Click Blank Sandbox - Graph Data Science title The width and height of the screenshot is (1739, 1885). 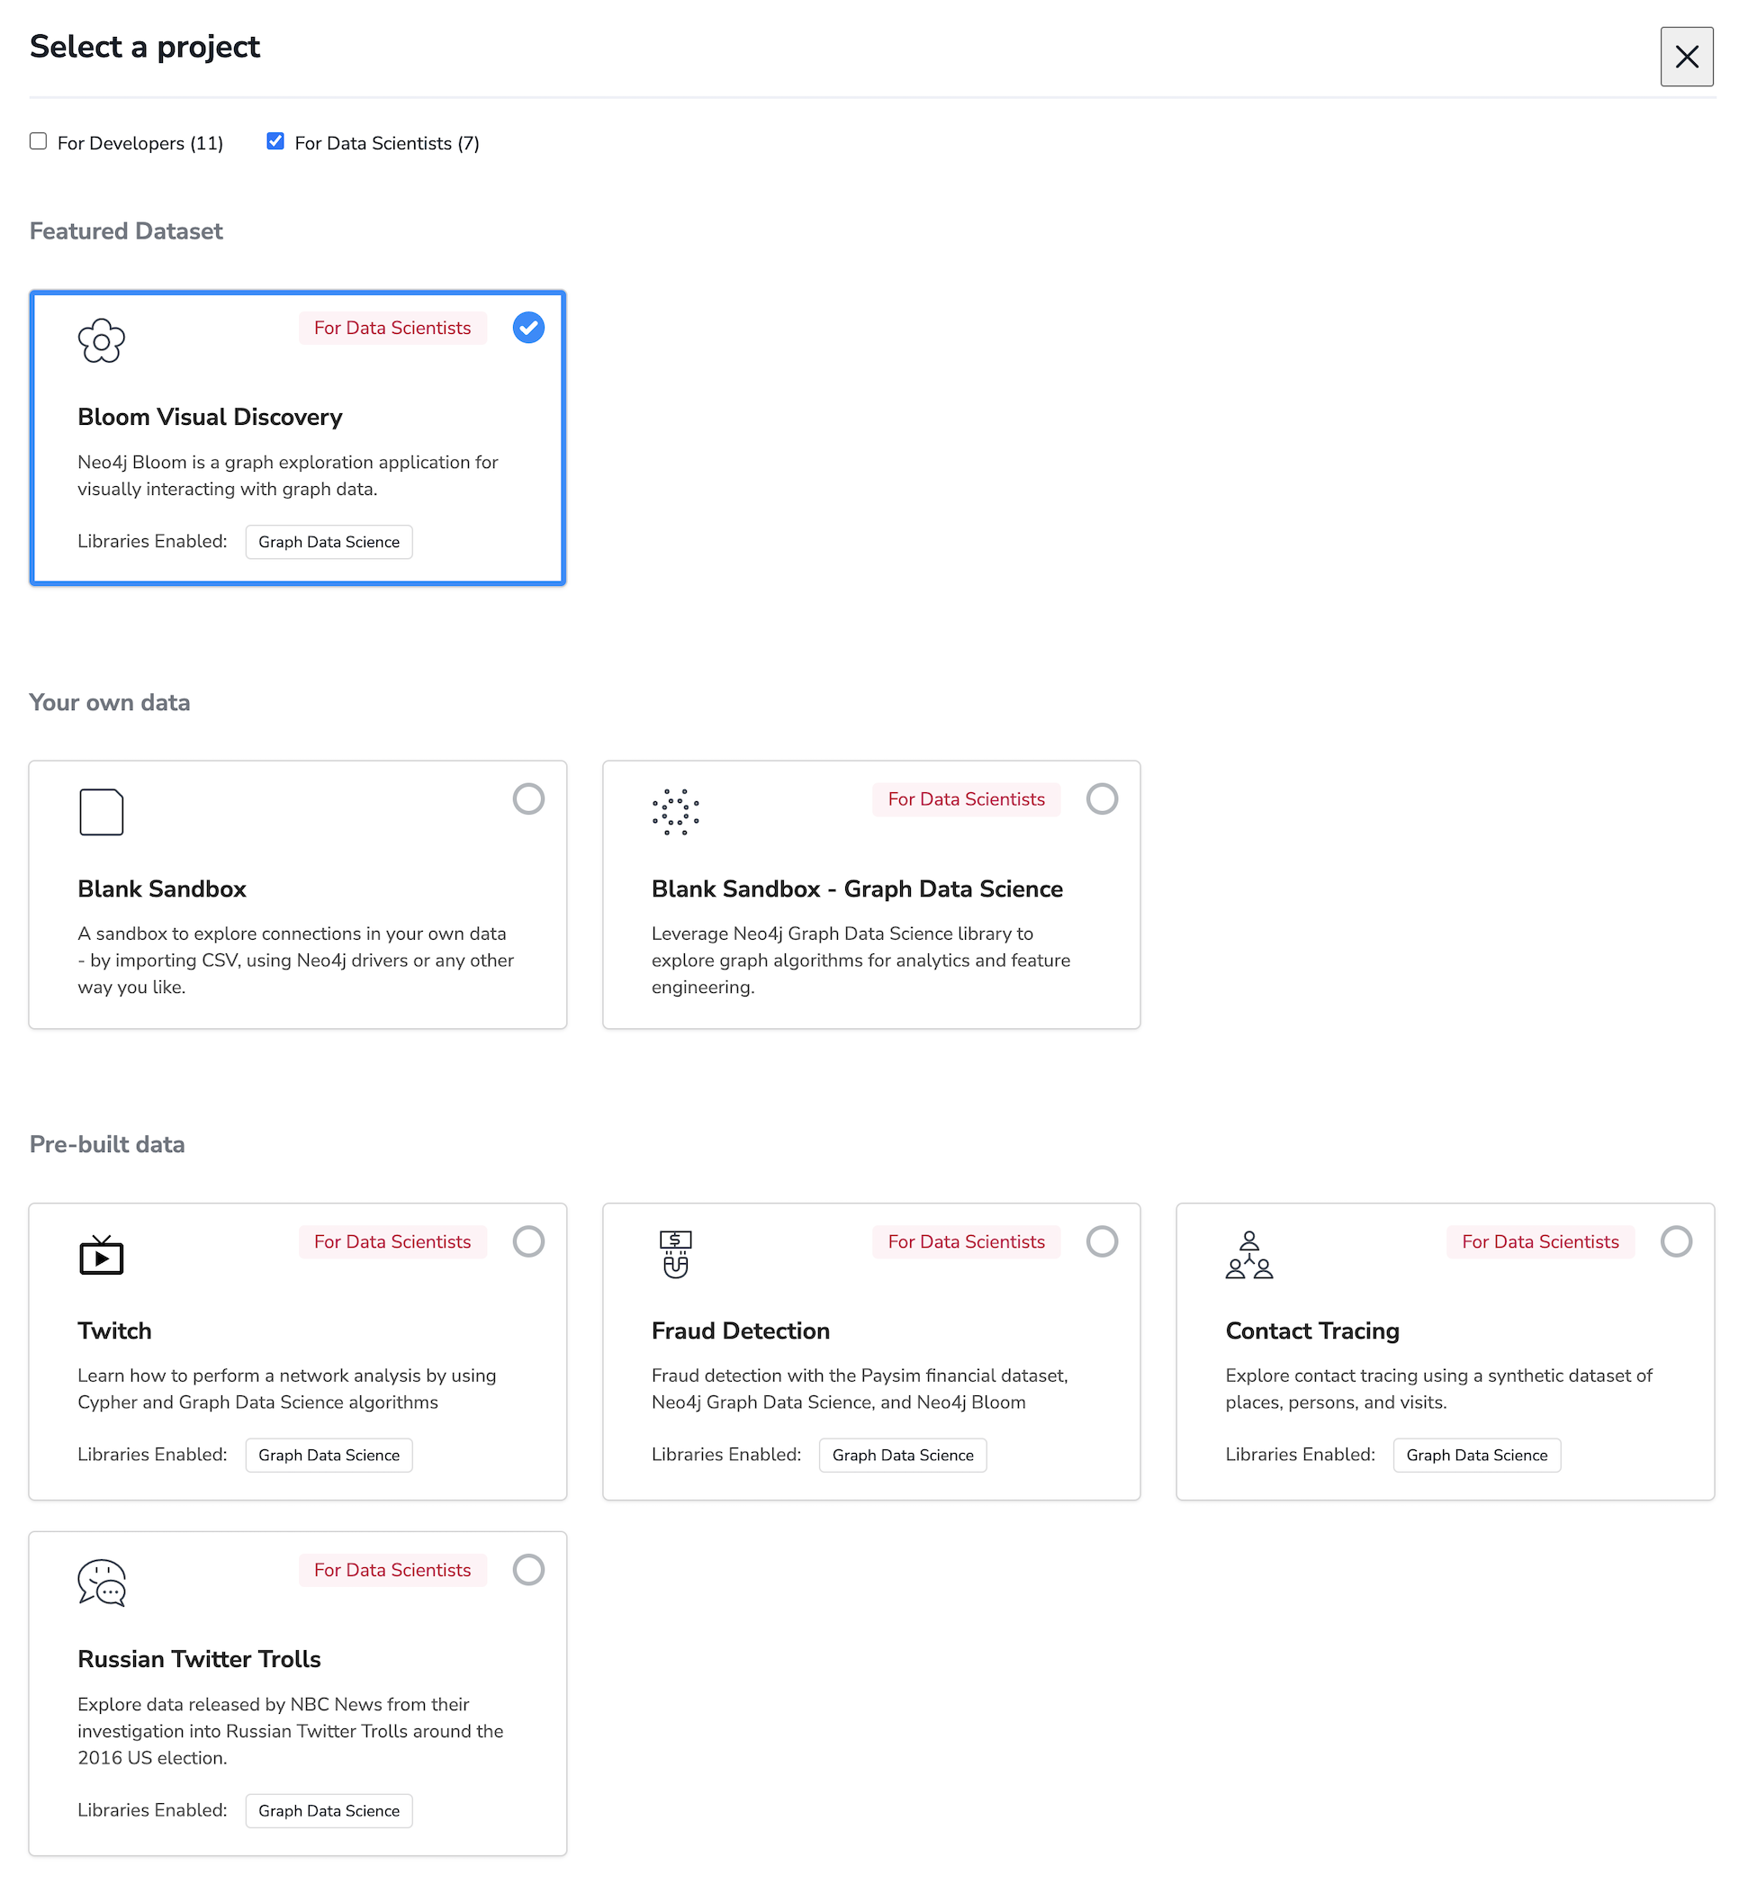(x=857, y=888)
